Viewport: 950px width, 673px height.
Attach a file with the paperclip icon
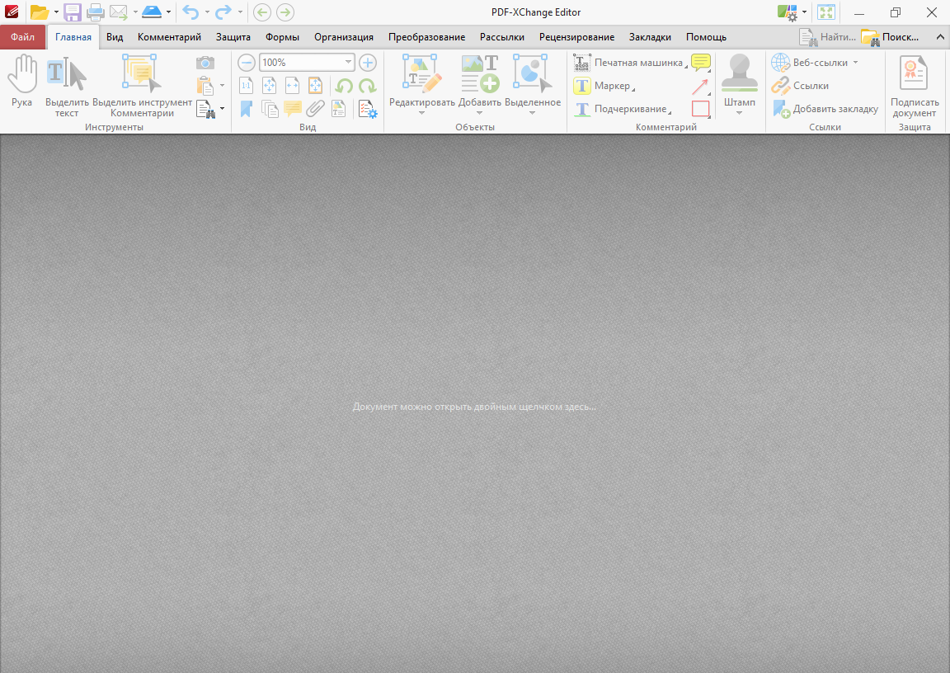(x=315, y=108)
